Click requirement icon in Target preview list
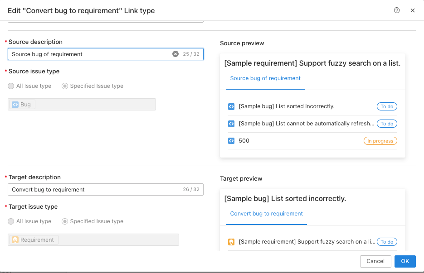424x273 pixels. (231, 242)
